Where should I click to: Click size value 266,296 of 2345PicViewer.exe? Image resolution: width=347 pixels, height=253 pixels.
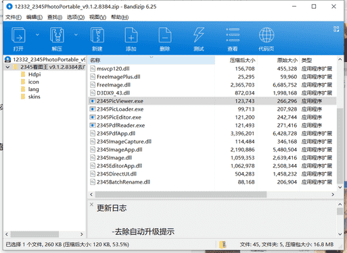287,101
